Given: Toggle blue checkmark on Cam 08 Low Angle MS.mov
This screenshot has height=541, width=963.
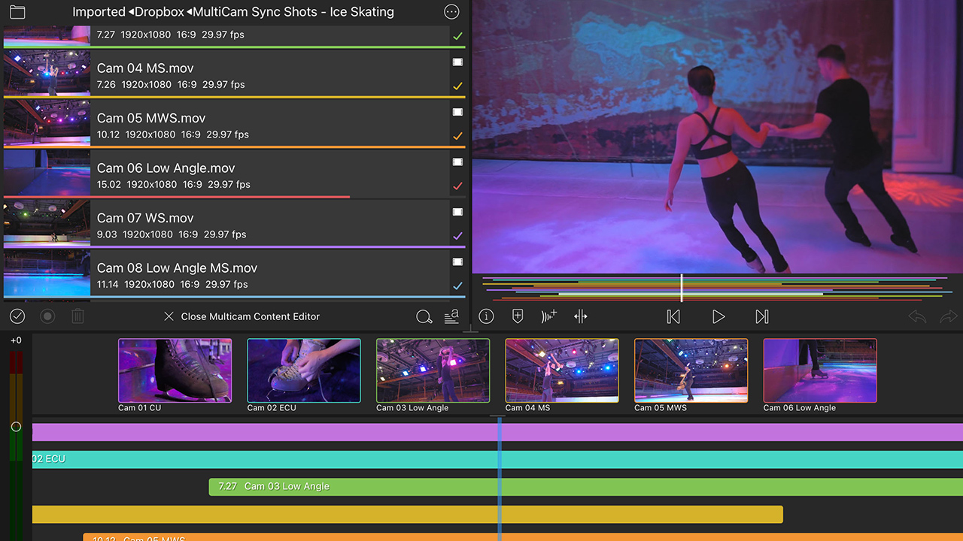Looking at the screenshot, I should tap(457, 286).
